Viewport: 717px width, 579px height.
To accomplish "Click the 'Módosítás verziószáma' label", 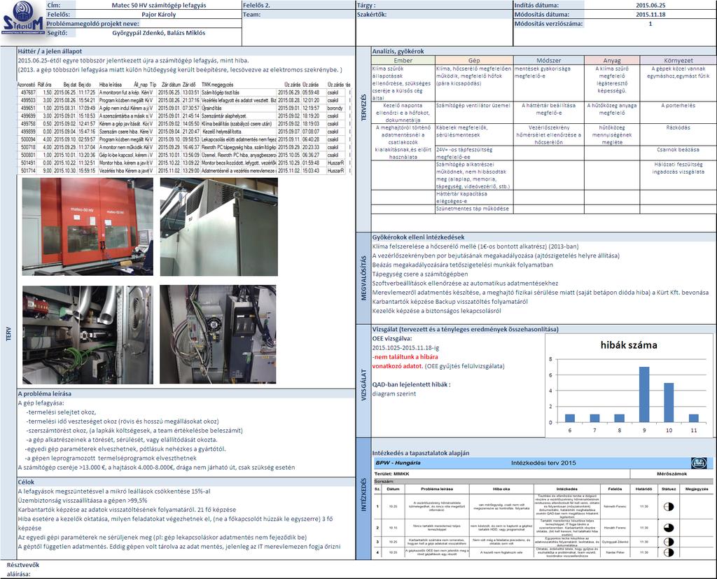I will pos(548,24).
